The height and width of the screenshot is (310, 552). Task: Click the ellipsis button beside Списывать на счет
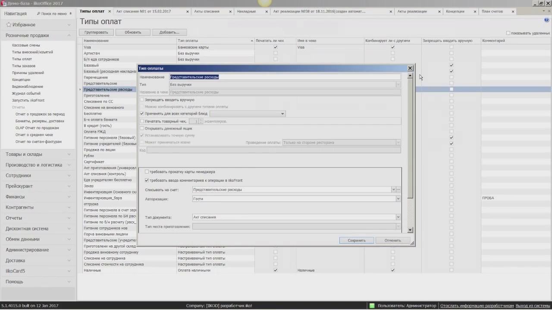[398, 189]
